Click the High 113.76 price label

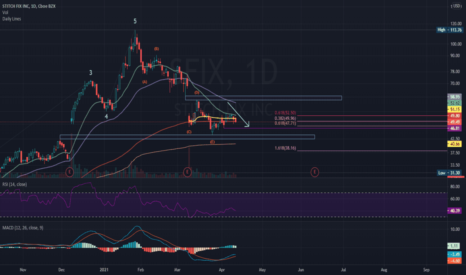point(449,29)
